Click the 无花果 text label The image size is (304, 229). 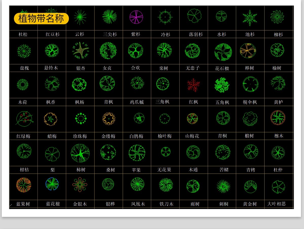pyautogui.click(x=164, y=170)
